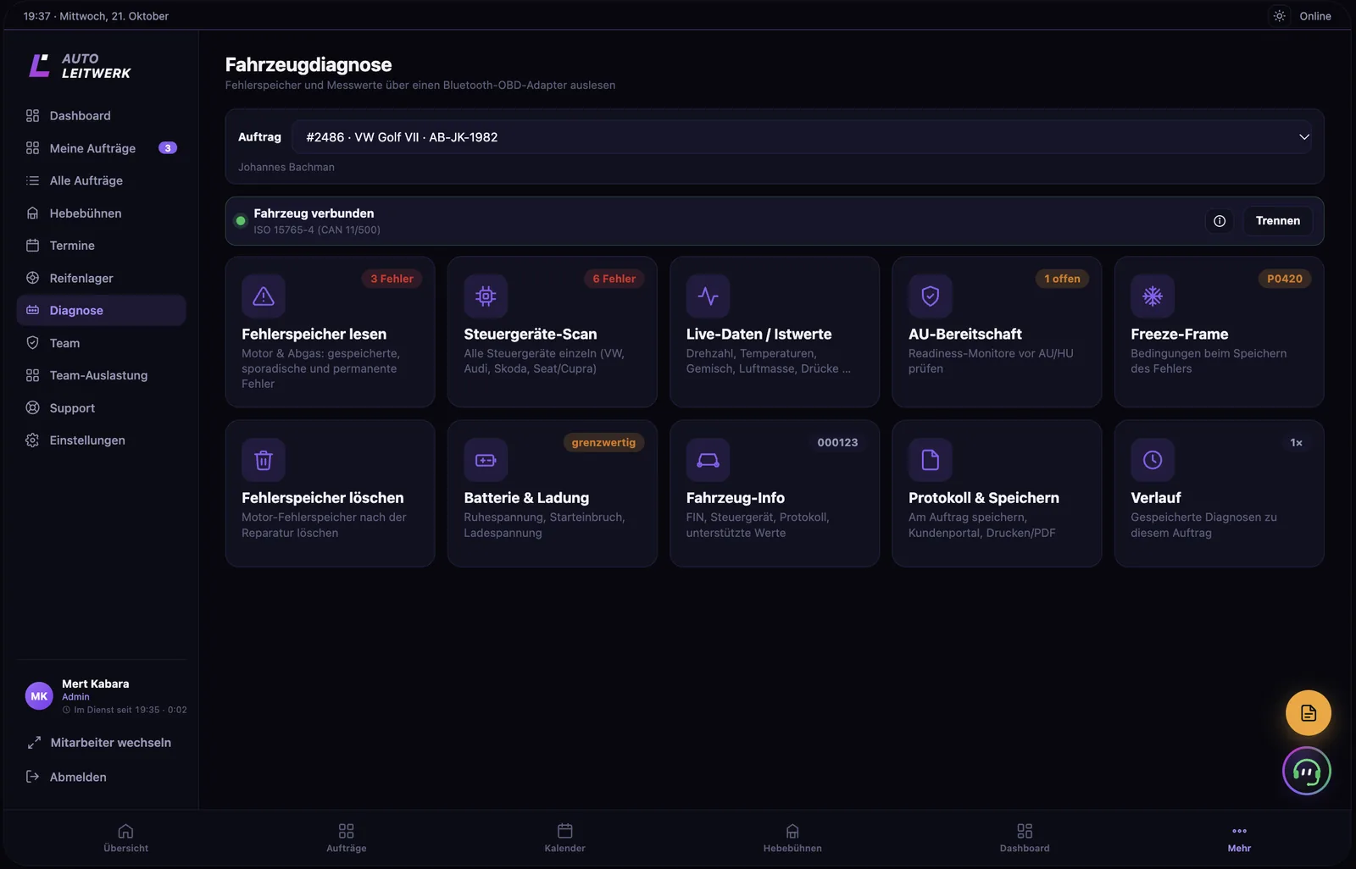This screenshot has width=1356, height=869.
Task: Open Team in the sidebar
Action: coord(101,343)
